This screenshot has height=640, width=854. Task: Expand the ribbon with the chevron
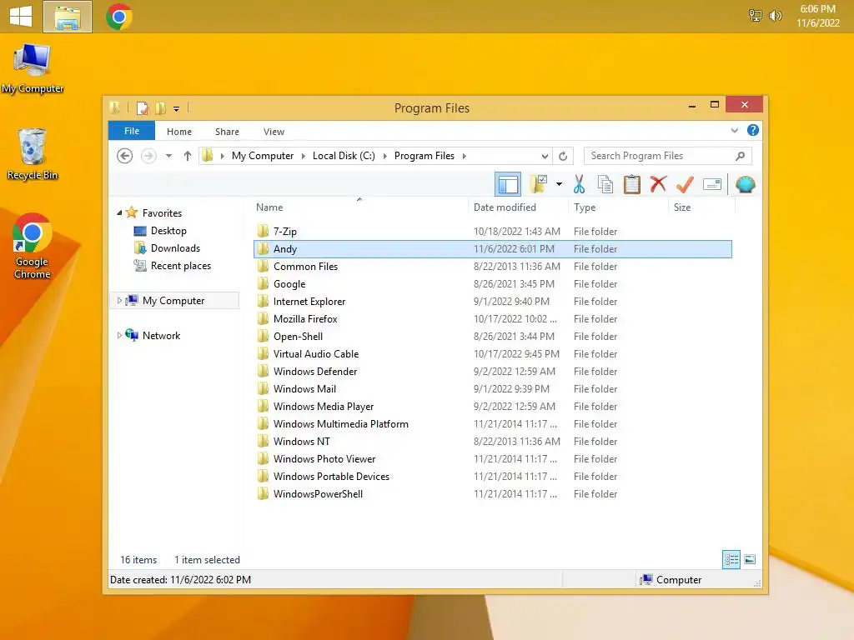point(734,131)
